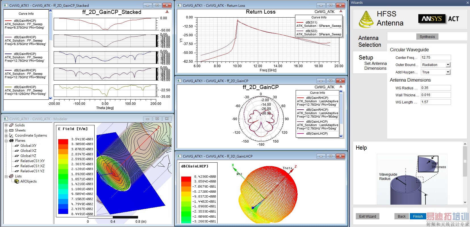Select RelativeCS1:XZ plane in tree
This screenshot has height=227, width=470.
pyautogui.click(x=32, y=166)
